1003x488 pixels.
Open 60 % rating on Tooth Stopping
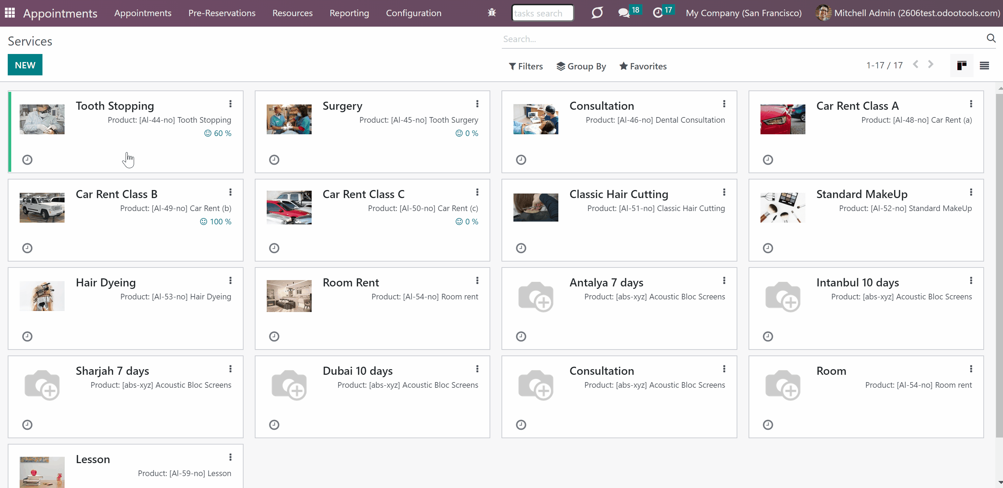pos(218,133)
